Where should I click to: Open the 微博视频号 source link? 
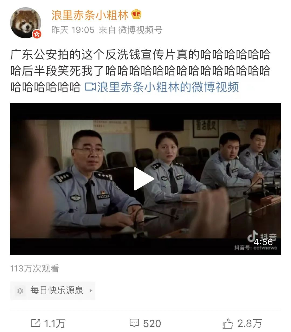[x=140, y=30]
